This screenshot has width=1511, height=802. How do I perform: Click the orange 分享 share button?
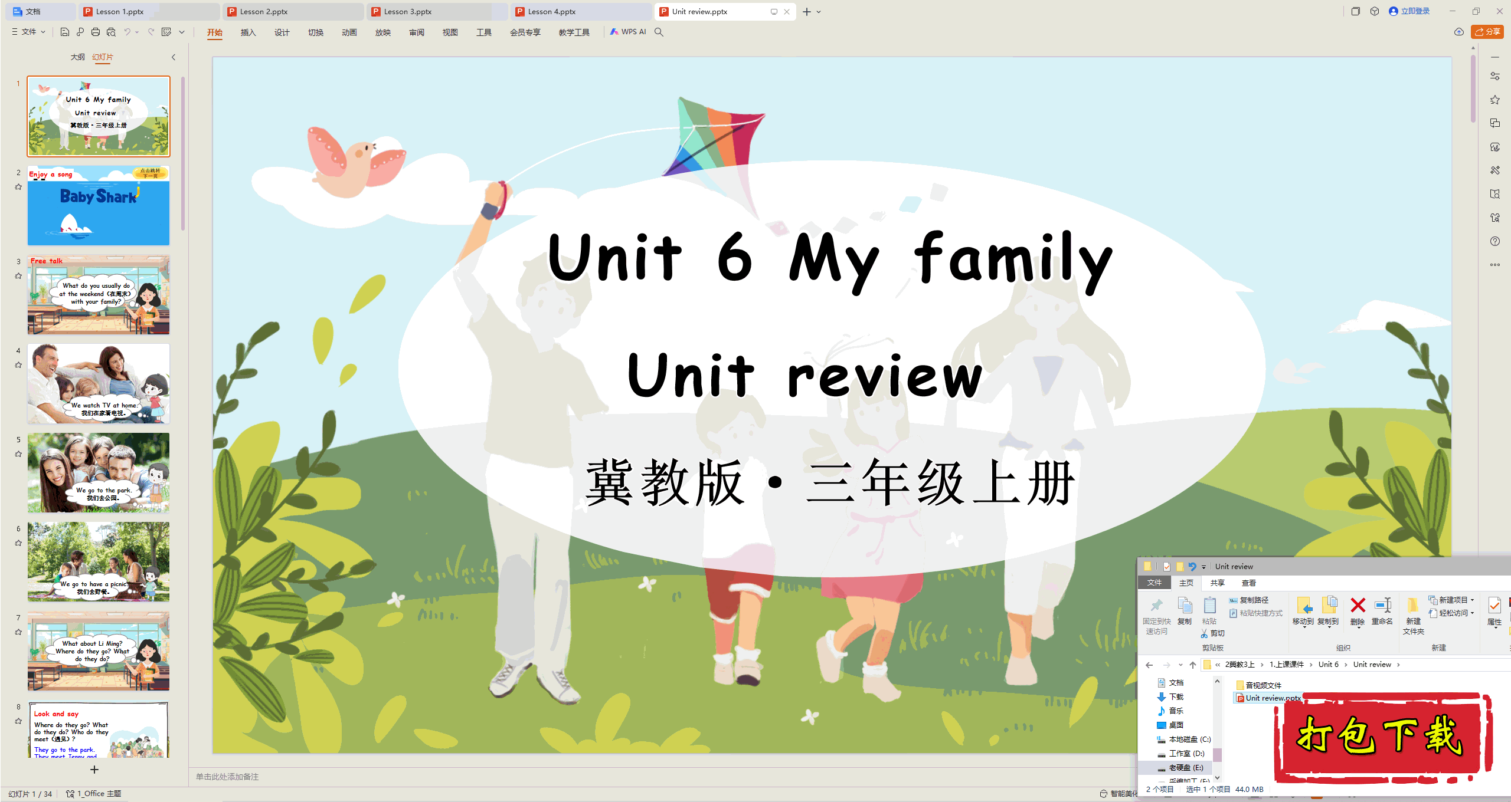coord(1487,32)
